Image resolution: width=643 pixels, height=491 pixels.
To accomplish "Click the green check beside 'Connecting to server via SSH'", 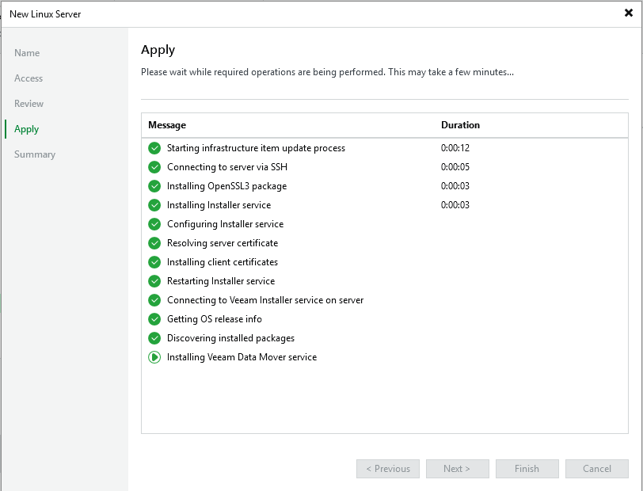I will 154,167.
